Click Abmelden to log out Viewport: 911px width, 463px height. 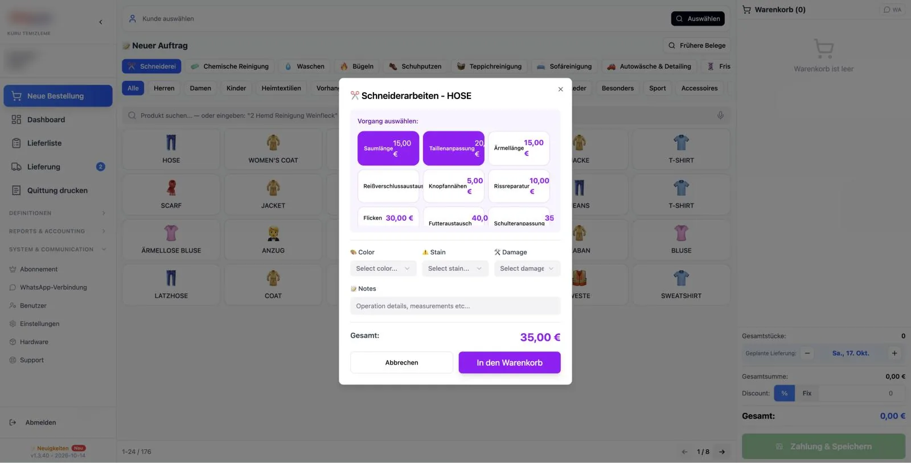coord(40,423)
